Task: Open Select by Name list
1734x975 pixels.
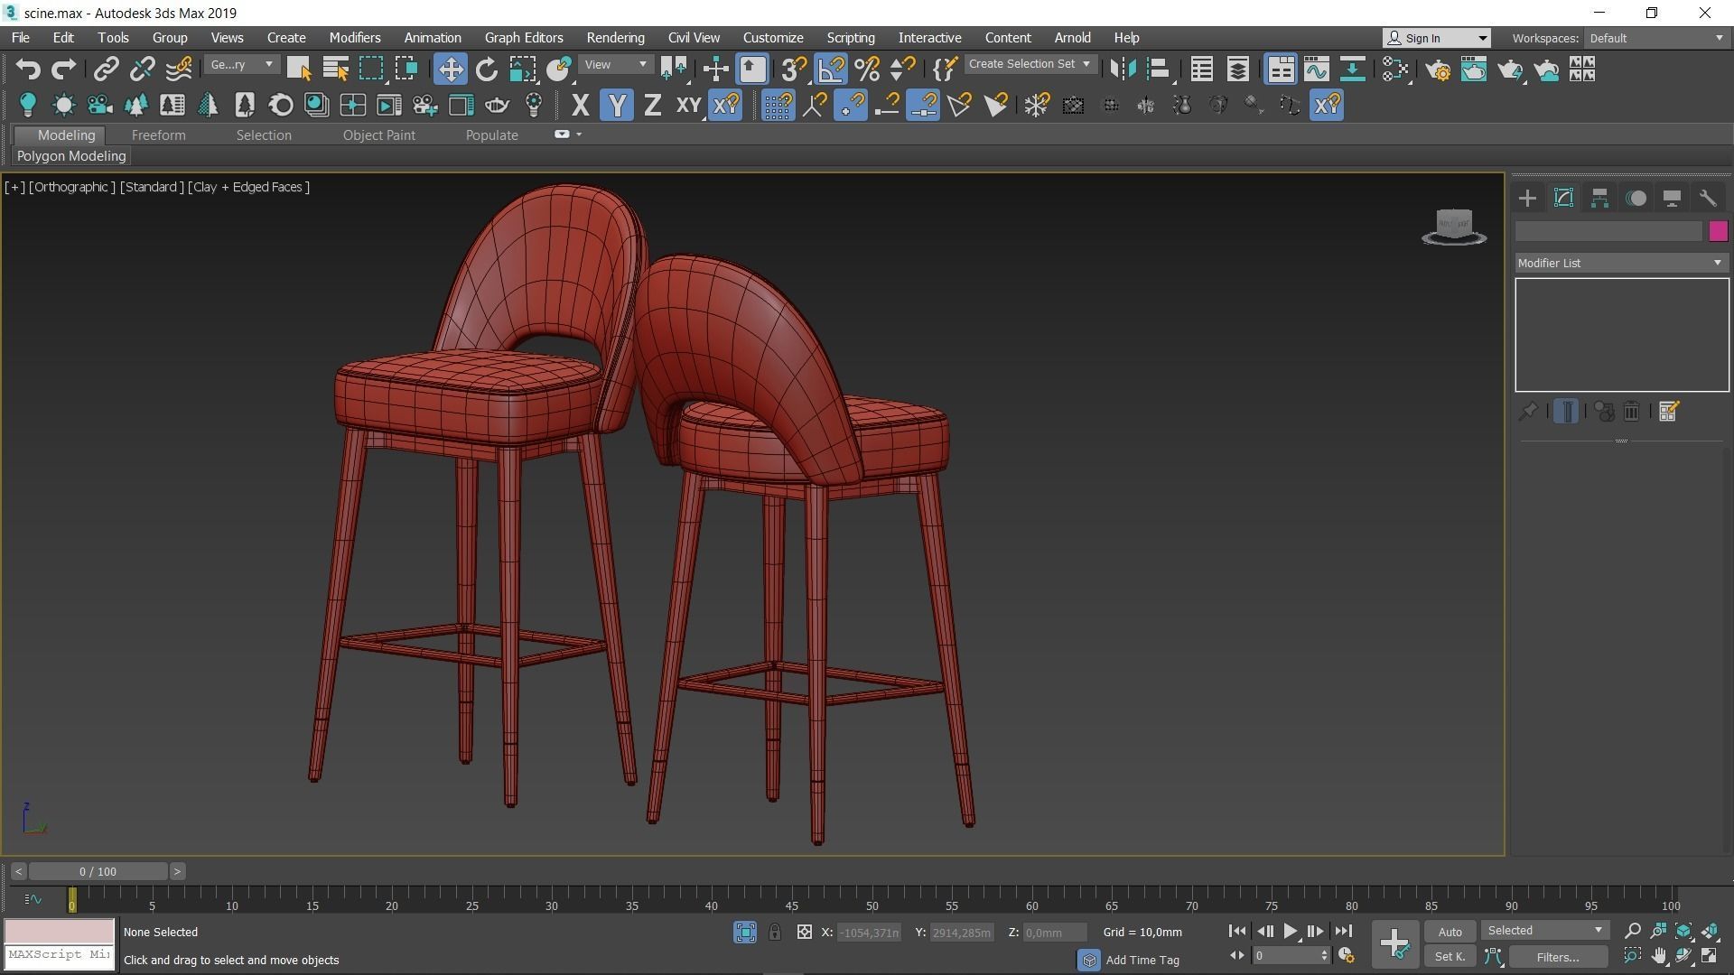Action: pos(335,70)
